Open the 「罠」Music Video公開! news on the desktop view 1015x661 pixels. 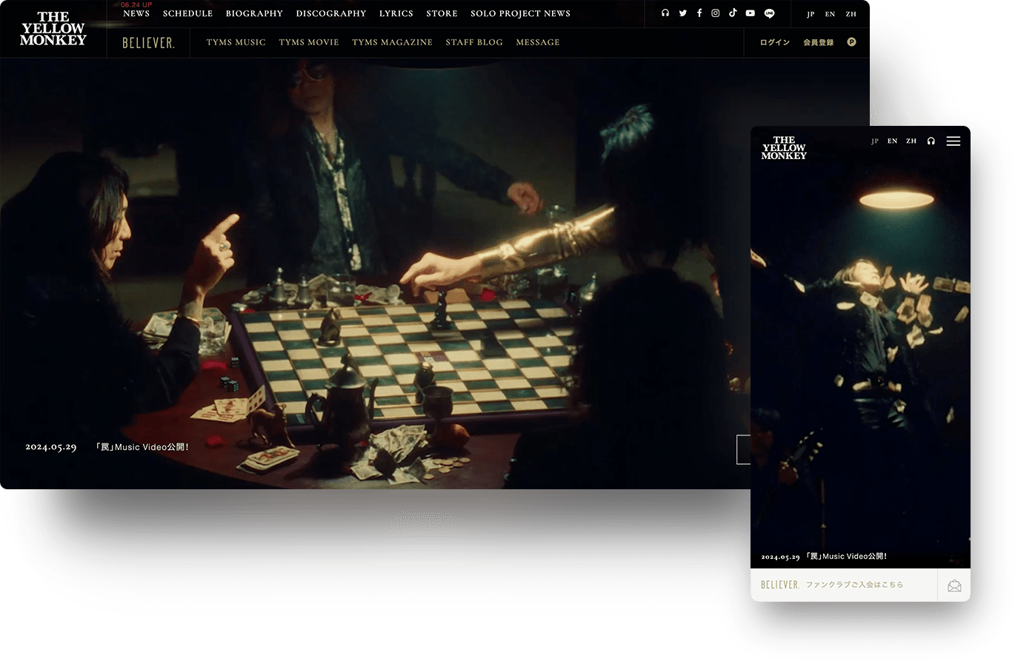click(142, 447)
